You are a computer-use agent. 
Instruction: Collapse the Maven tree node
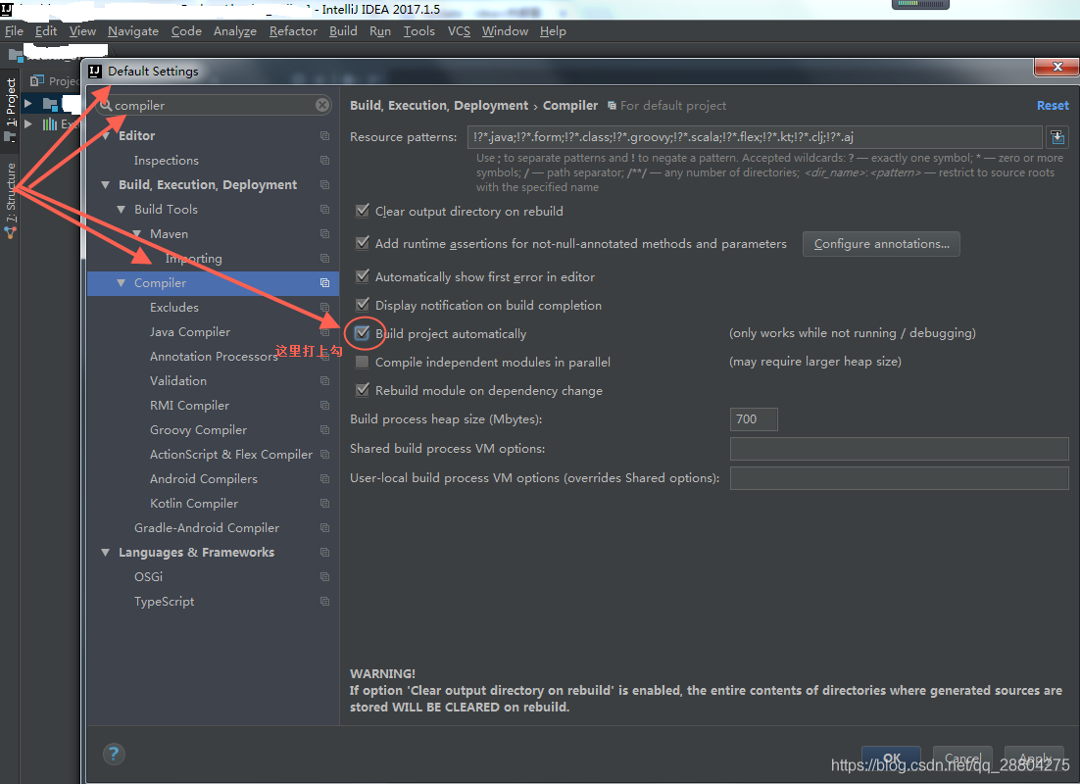[x=137, y=234]
